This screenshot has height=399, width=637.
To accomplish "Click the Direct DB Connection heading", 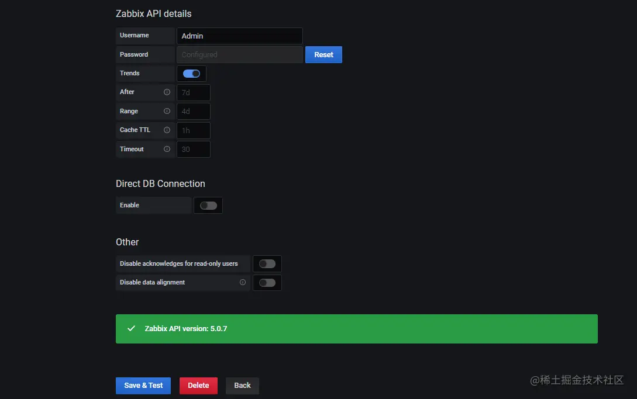I will coord(160,183).
